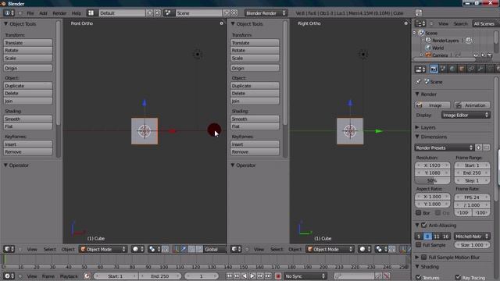Open Select menu in Front Ortho header
Viewport: 500px width, 281px height.
(x=50, y=249)
